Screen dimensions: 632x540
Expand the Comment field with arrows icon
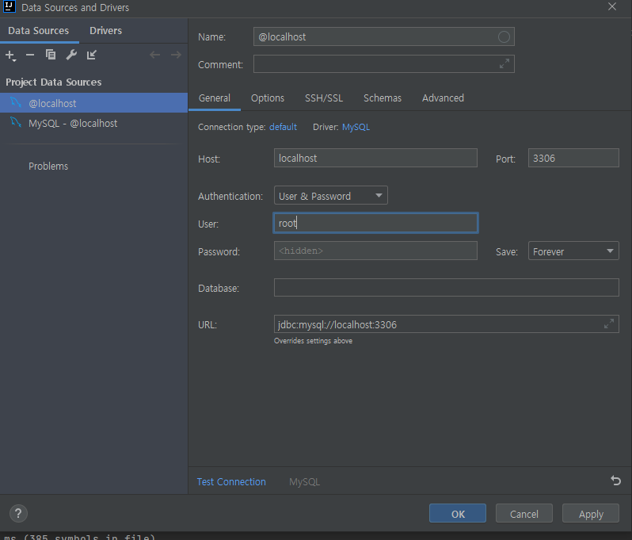pos(504,64)
